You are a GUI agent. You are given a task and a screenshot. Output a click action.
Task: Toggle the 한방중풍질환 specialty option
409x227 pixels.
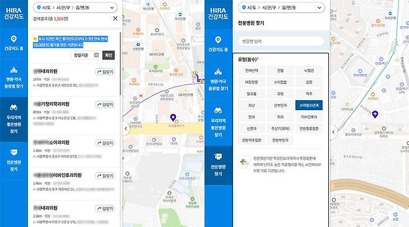(309, 128)
